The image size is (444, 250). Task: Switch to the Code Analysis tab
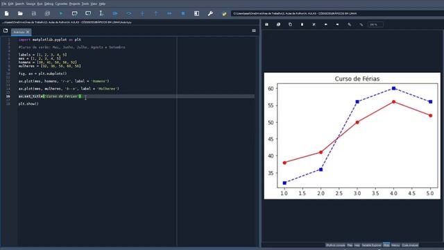coord(410,245)
